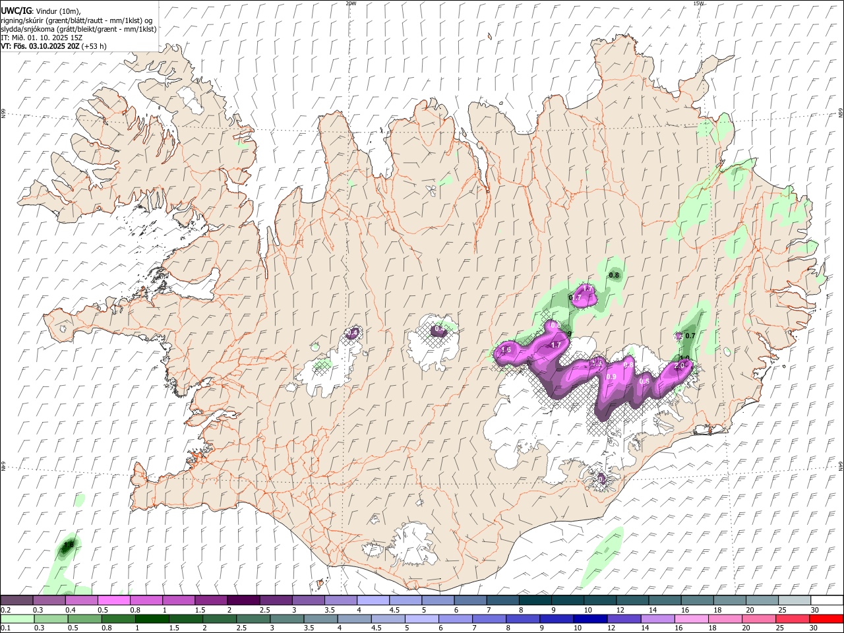This screenshot has width=844, height=633.
Task: Select the bright red lower-row swatch above 30
Action: [826, 618]
